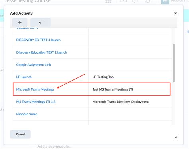189x149 pixels.
Task: Open DISCOVERY ED TEST 4 launch link
Action: (x=38, y=40)
